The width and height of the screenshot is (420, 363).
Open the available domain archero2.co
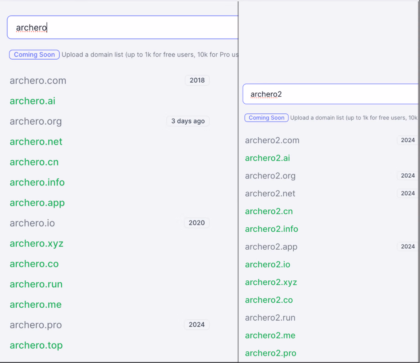[269, 300]
